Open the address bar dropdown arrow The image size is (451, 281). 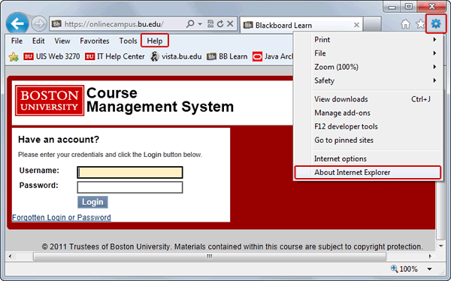point(200,24)
